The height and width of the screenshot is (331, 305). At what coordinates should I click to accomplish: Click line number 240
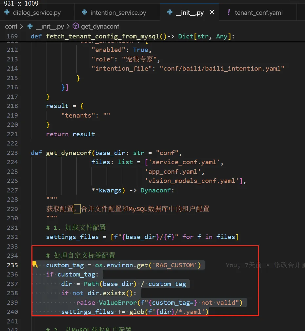click(x=12, y=312)
